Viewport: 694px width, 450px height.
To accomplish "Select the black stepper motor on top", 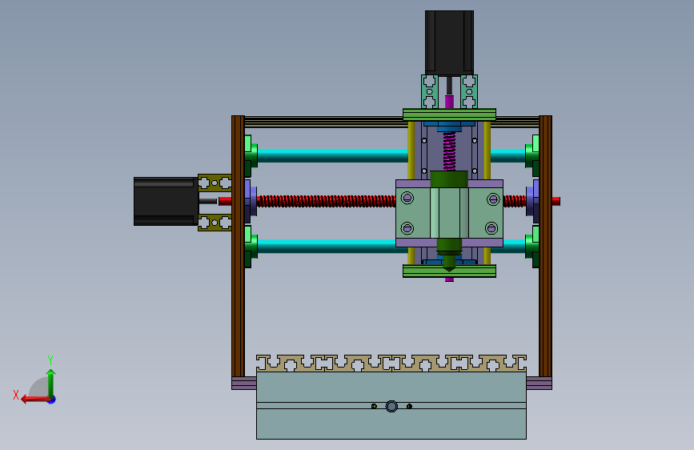I will point(449,42).
